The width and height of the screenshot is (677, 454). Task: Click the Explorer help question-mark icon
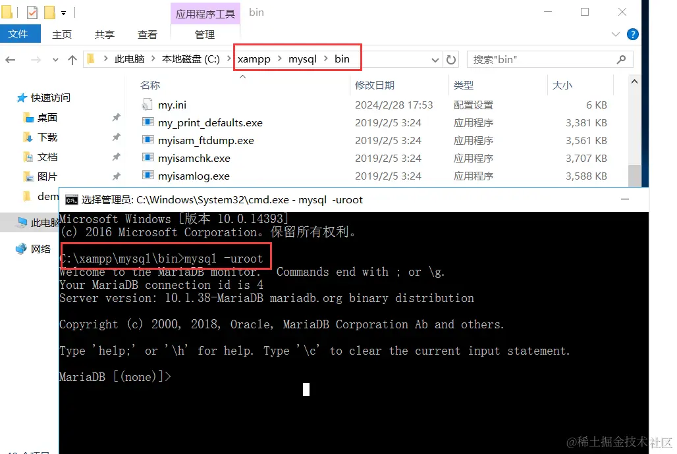click(632, 34)
